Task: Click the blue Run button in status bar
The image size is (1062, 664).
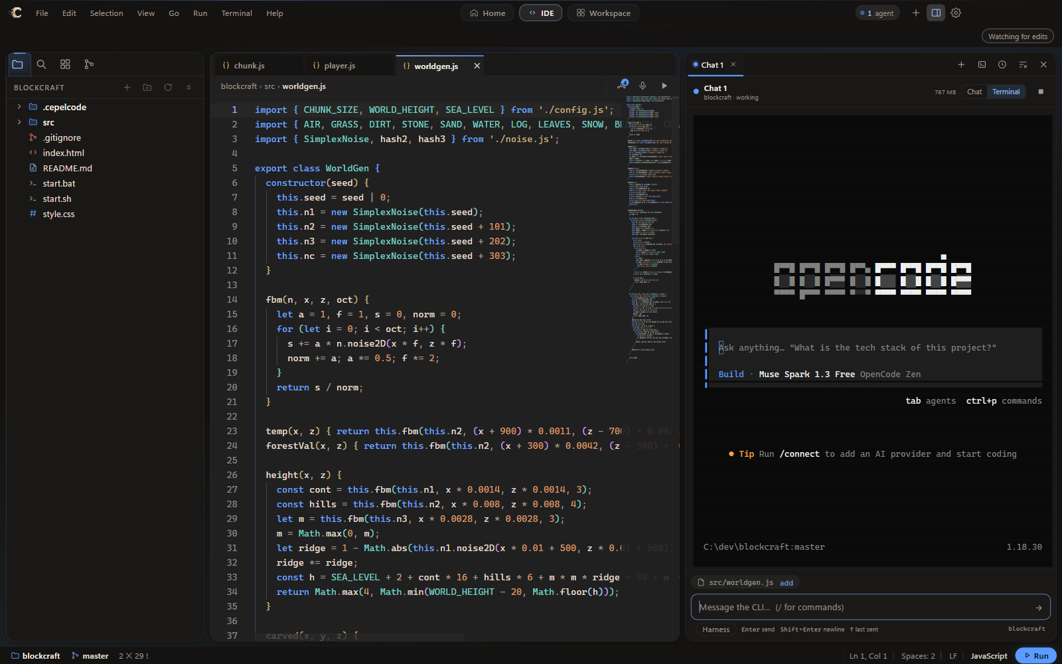Action: (1035, 655)
